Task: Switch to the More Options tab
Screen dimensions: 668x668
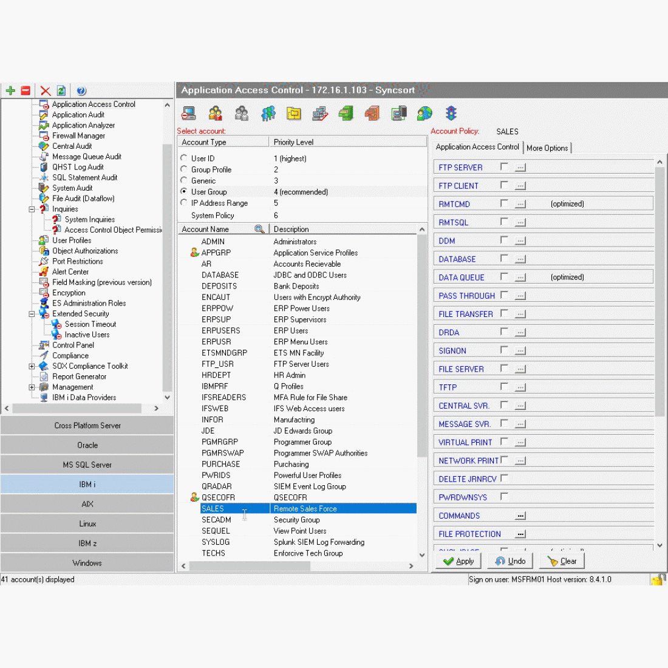Action: pos(547,148)
